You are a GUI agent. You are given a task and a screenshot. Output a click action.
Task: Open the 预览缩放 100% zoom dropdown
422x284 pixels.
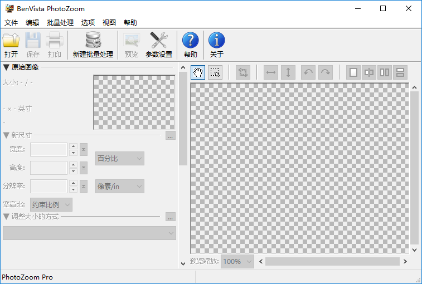pyautogui.click(x=237, y=261)
